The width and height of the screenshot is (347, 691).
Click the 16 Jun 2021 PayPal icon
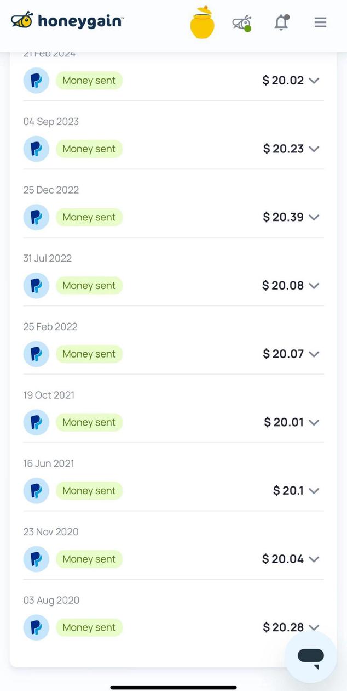tap(36, 491)
